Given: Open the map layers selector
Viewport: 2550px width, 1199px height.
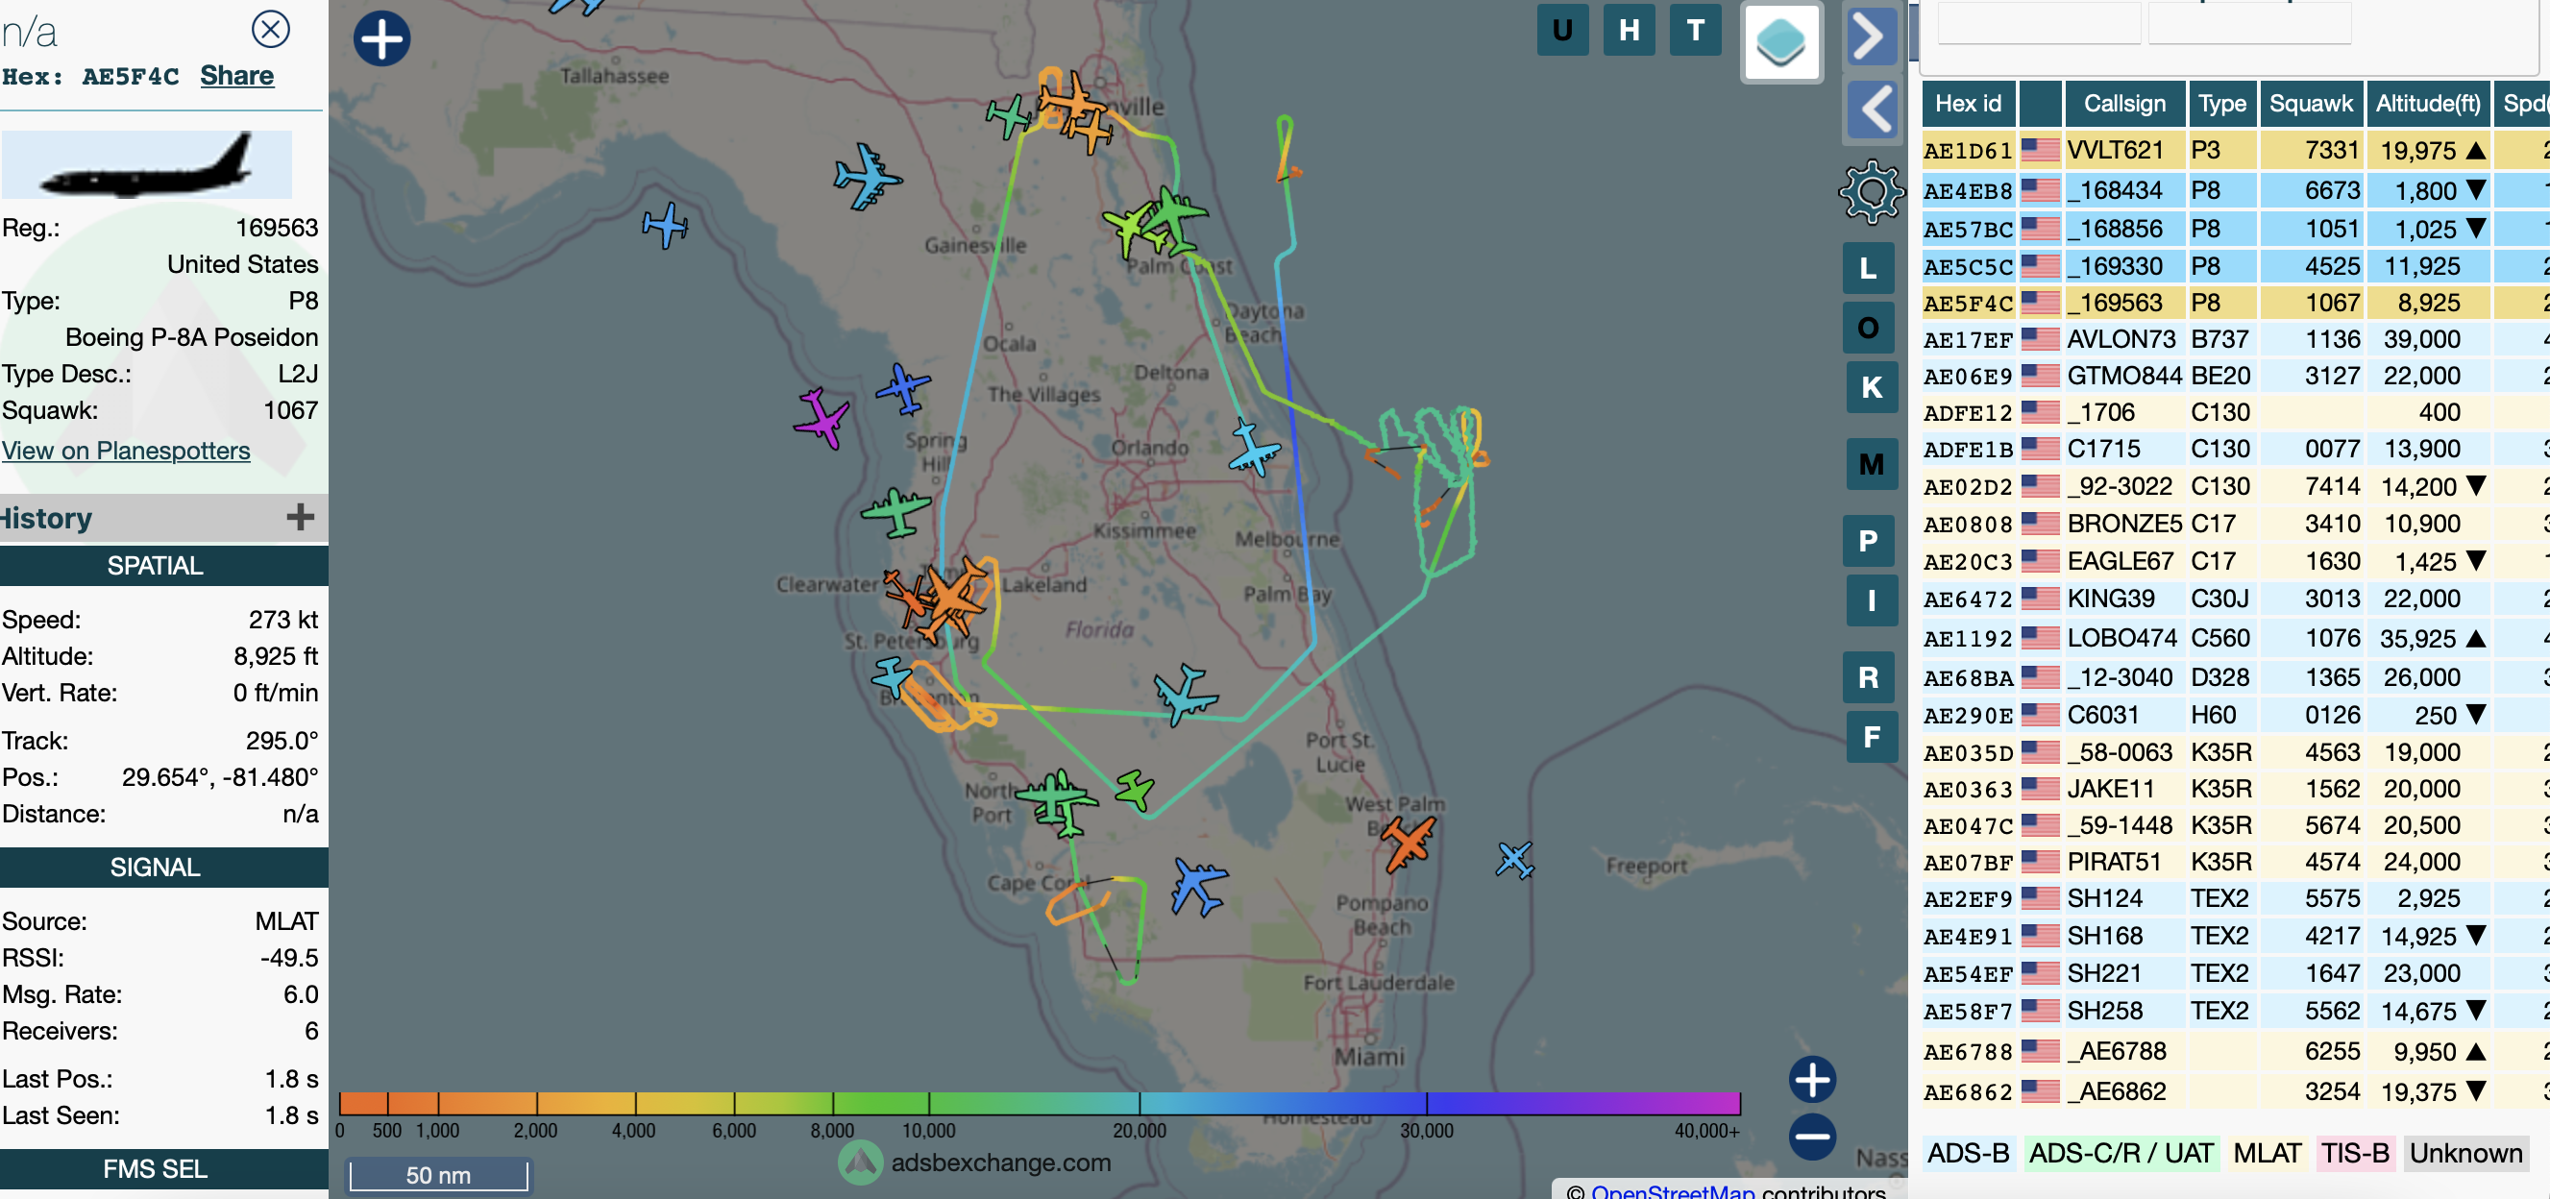Looking at the screenshot, I should click(1780, 42).
